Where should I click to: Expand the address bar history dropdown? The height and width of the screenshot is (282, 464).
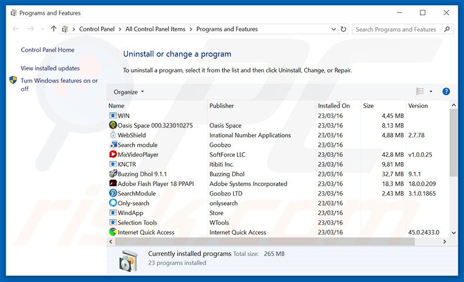[x=334, y=29]
